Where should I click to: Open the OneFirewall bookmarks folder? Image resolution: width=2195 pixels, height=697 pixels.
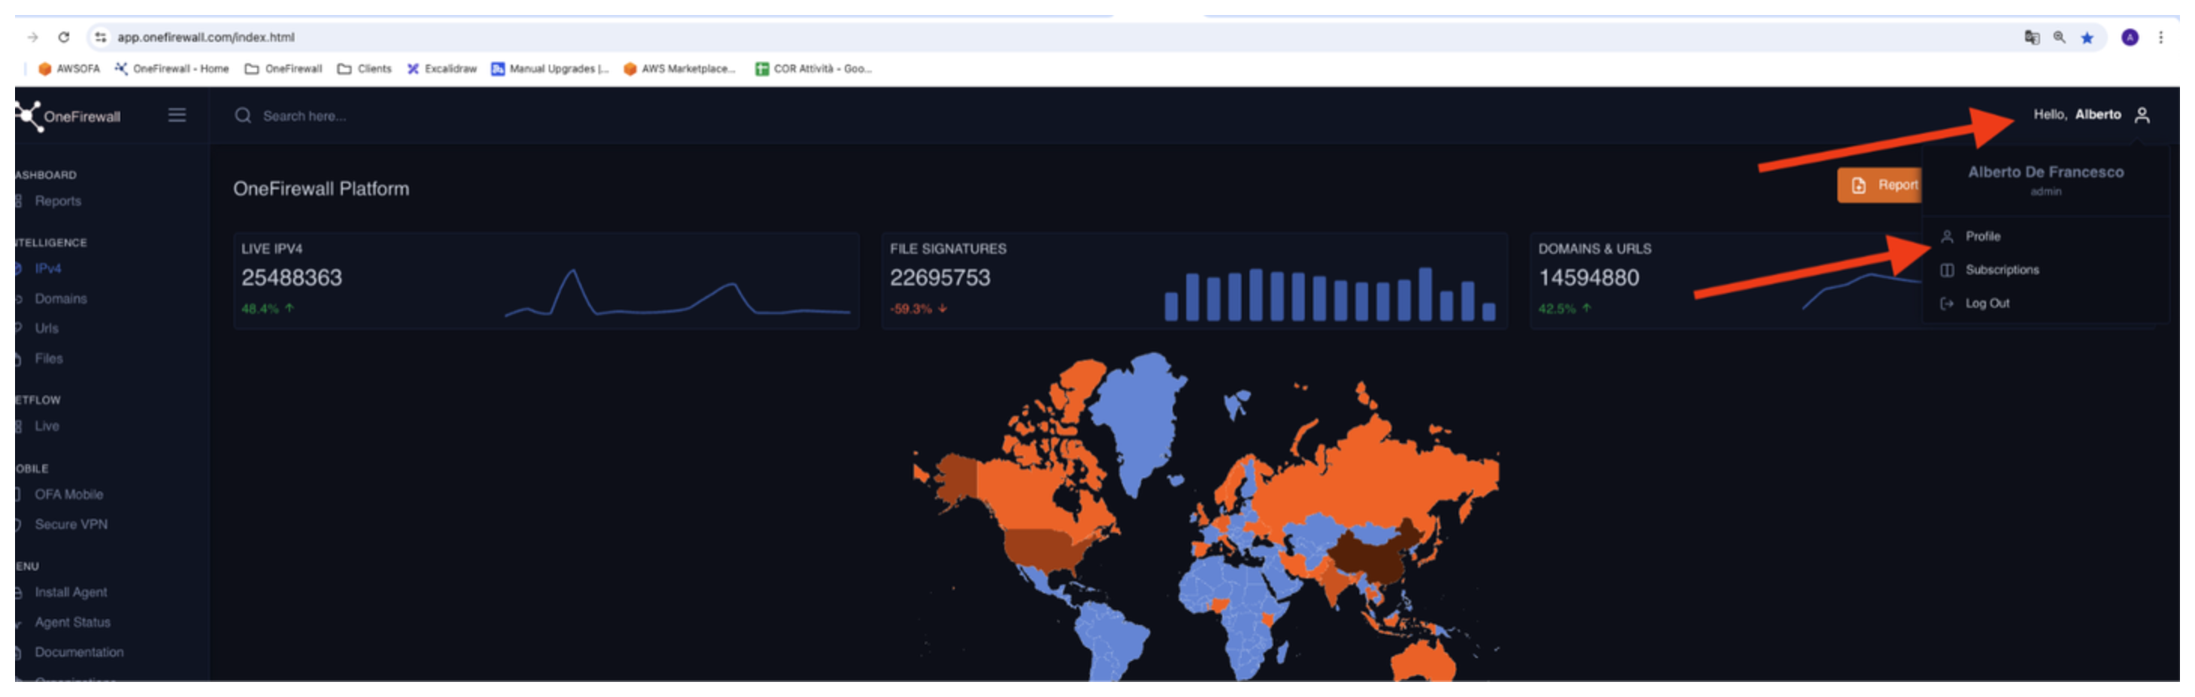283,69
